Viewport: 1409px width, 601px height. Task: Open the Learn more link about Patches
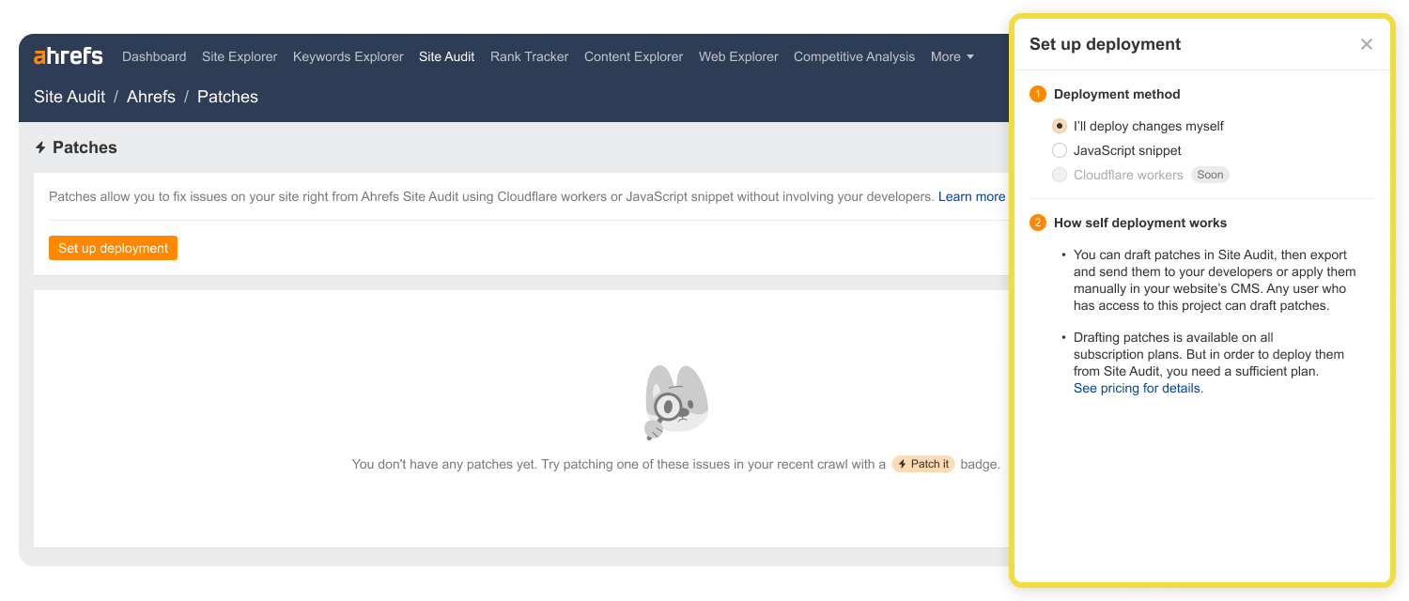coord(971,196)
